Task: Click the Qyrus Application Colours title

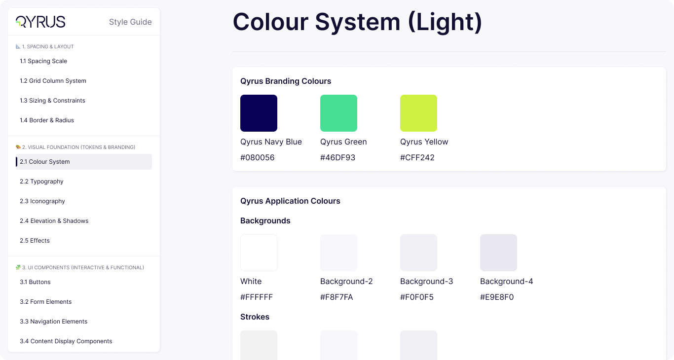Action: (x=290, y=201)
